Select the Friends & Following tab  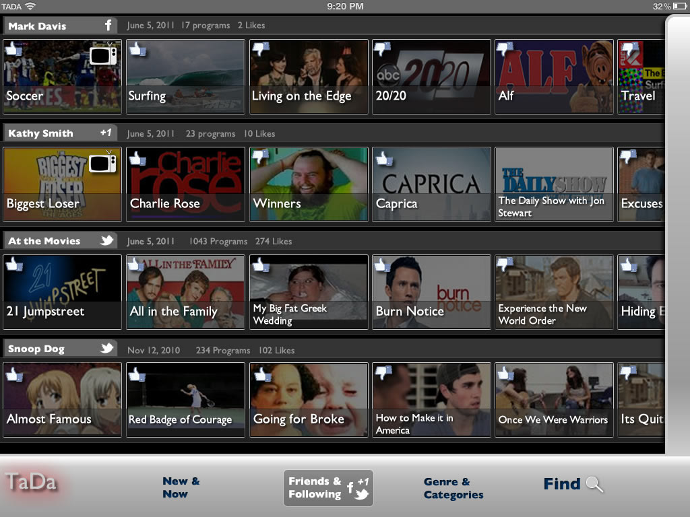click(328, 488)
